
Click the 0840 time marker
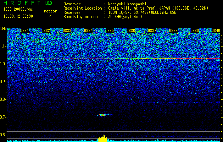point(216,31)
